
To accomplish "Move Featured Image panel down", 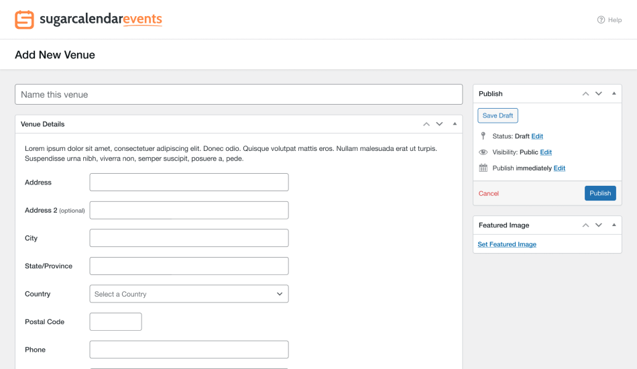I will [x=599, y=225].
